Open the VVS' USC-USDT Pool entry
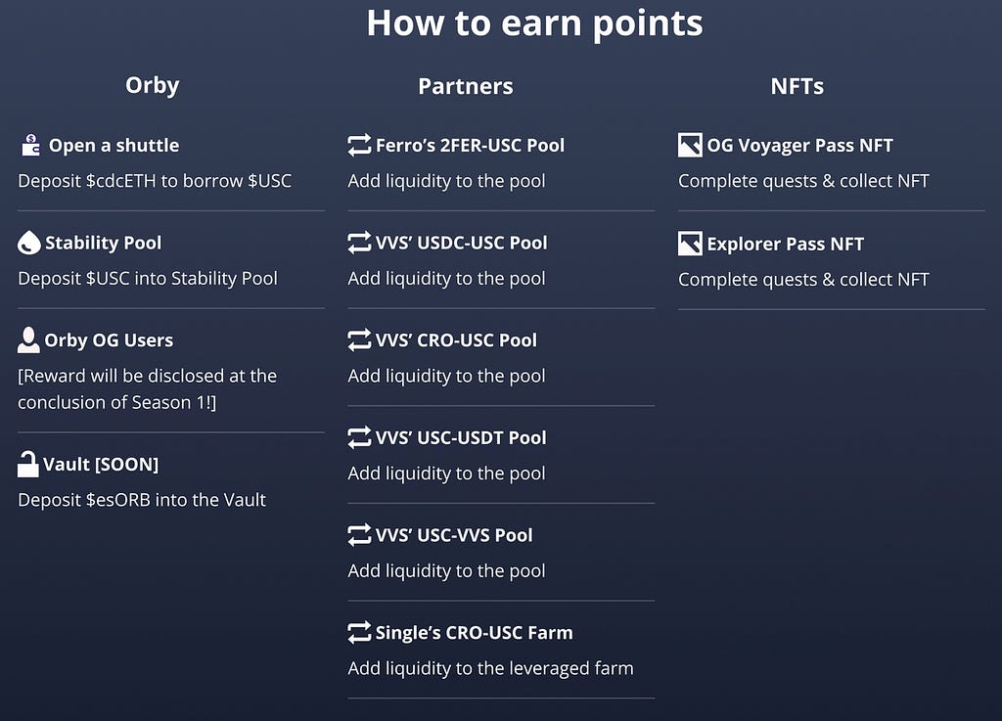1002x721 pixels. (x=461, y=437)
